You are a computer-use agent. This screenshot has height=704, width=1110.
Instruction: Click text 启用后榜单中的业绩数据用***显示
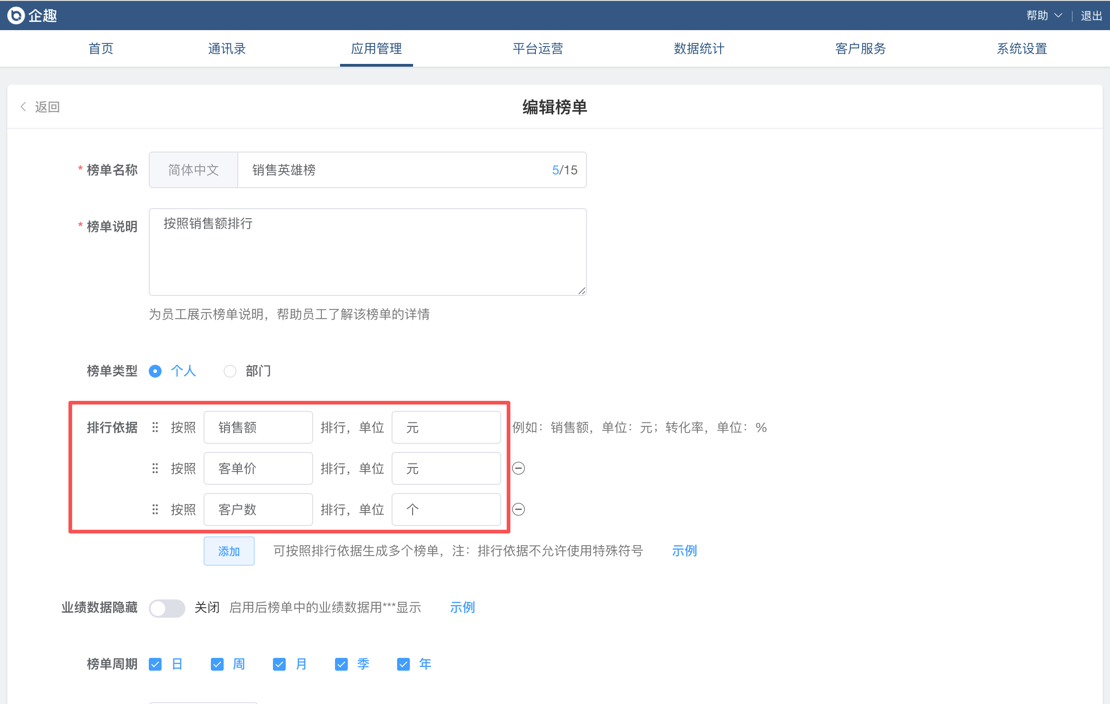[325, 608]
